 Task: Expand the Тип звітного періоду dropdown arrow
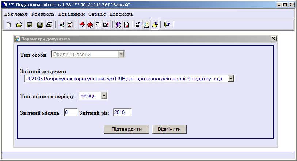(104, 96)
